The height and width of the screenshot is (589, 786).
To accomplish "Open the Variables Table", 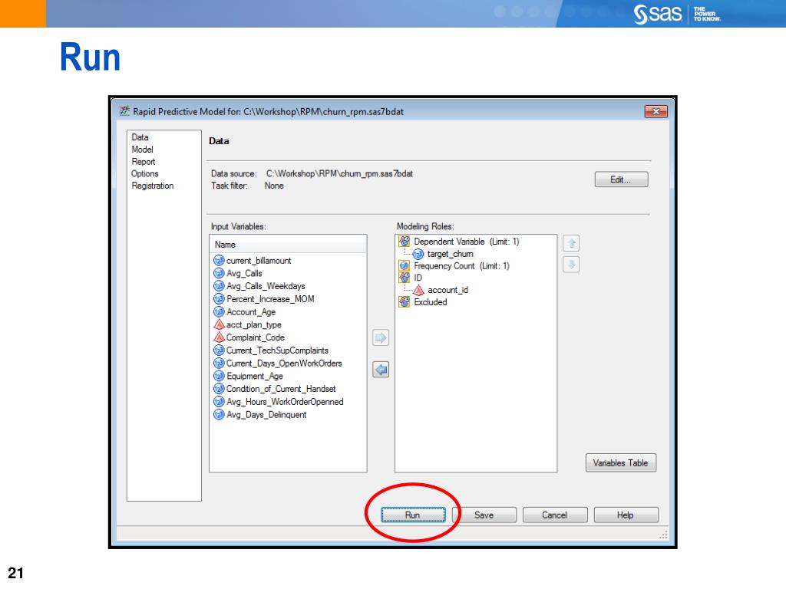I will coord(621,462).
